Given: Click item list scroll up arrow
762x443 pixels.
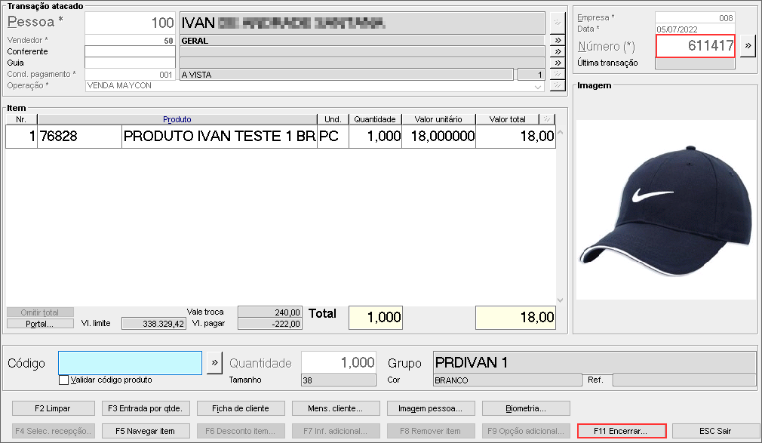Looking at the screenshot, I should [x=561, y=132].
